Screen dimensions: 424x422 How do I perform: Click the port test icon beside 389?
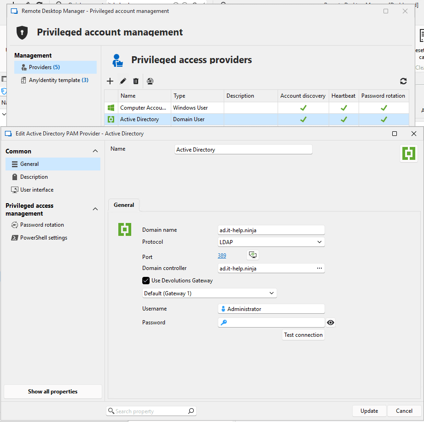tap(253, 255)
